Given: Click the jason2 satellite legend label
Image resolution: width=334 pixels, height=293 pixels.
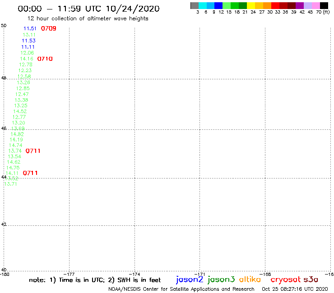Looking at the screenshot, I should (x=190, y=279).
